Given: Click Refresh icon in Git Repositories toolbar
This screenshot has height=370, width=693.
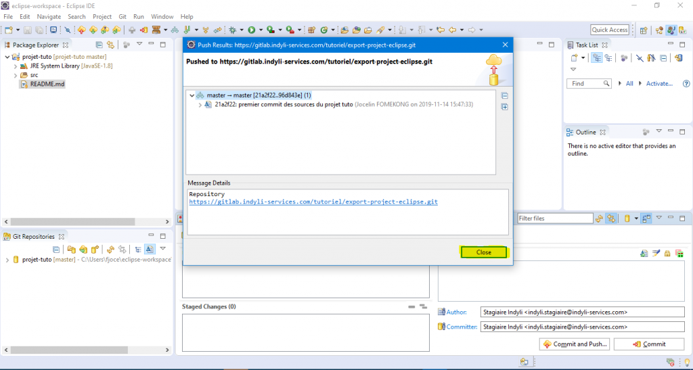Looking at the screenshot, I should pos(111,249).
